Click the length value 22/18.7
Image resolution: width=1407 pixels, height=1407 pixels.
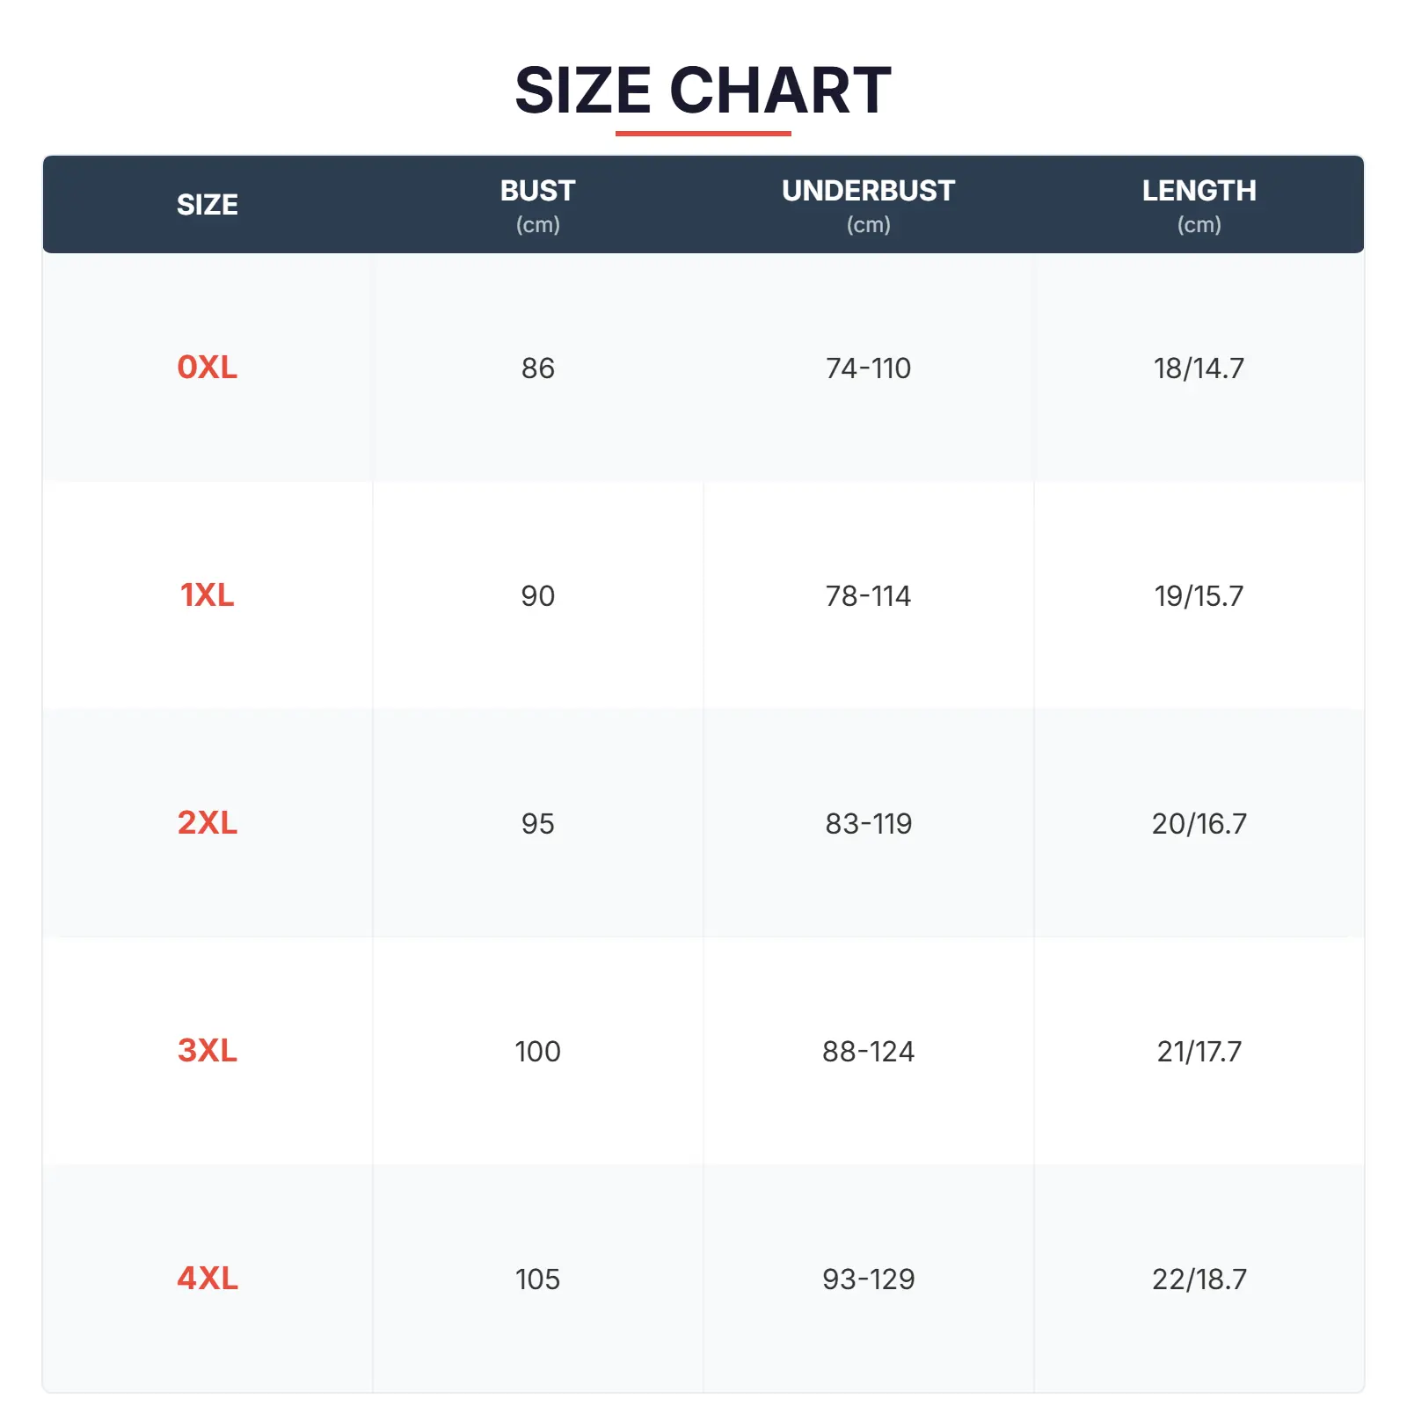tap(1199, 1279)
